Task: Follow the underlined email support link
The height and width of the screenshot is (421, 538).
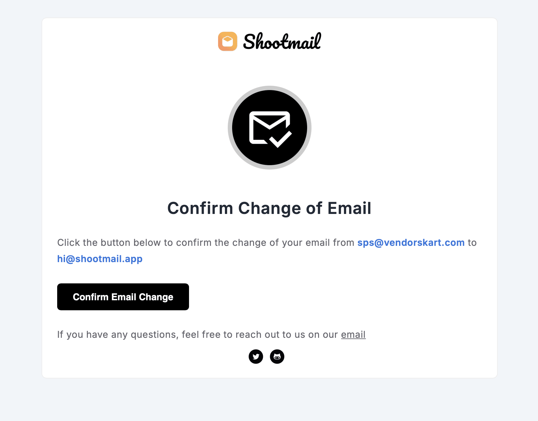Action: pyautogui.click(x=353, y=335)
